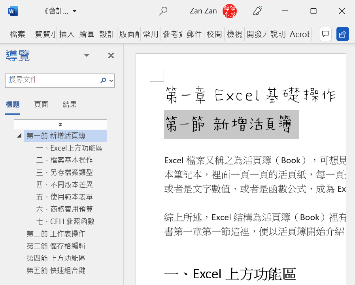This screenshot has height=285, width=355.
Task: Click the highlighted 第一節 新增活頁簿 heading in document
Action: (231, 125)
